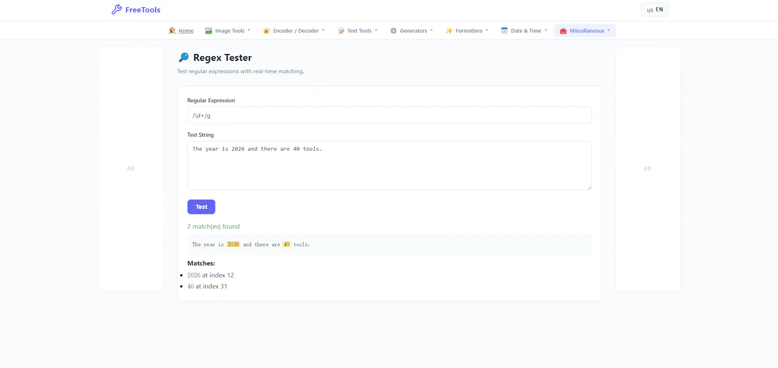The width and height of the screenshot is (778, 368).
Task: Click the 'Regular Expression' field label
Action: 211,101
